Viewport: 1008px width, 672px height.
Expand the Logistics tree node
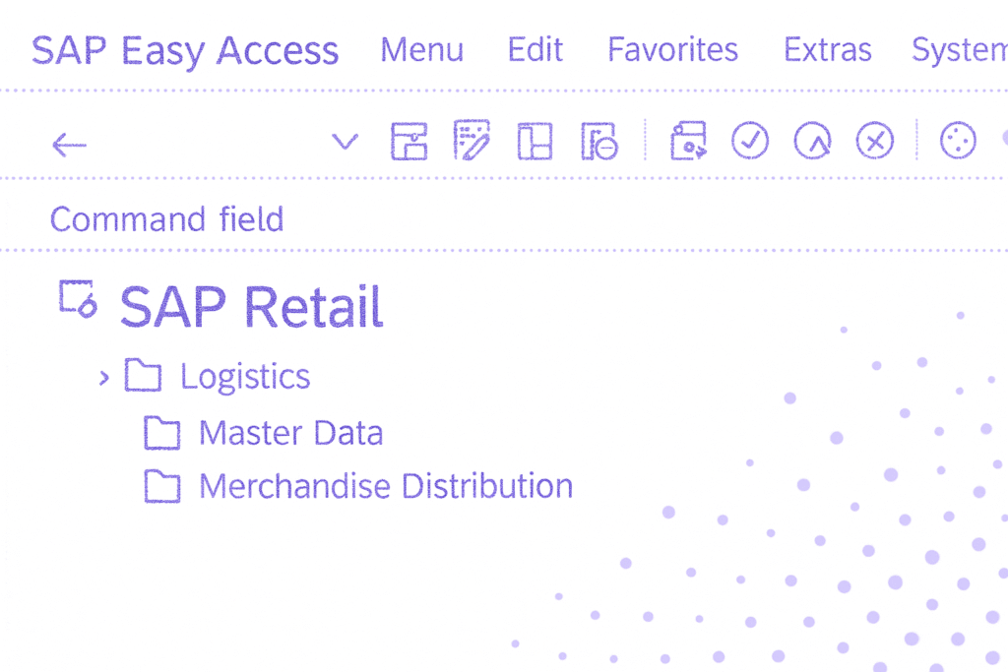click(104, 377)
